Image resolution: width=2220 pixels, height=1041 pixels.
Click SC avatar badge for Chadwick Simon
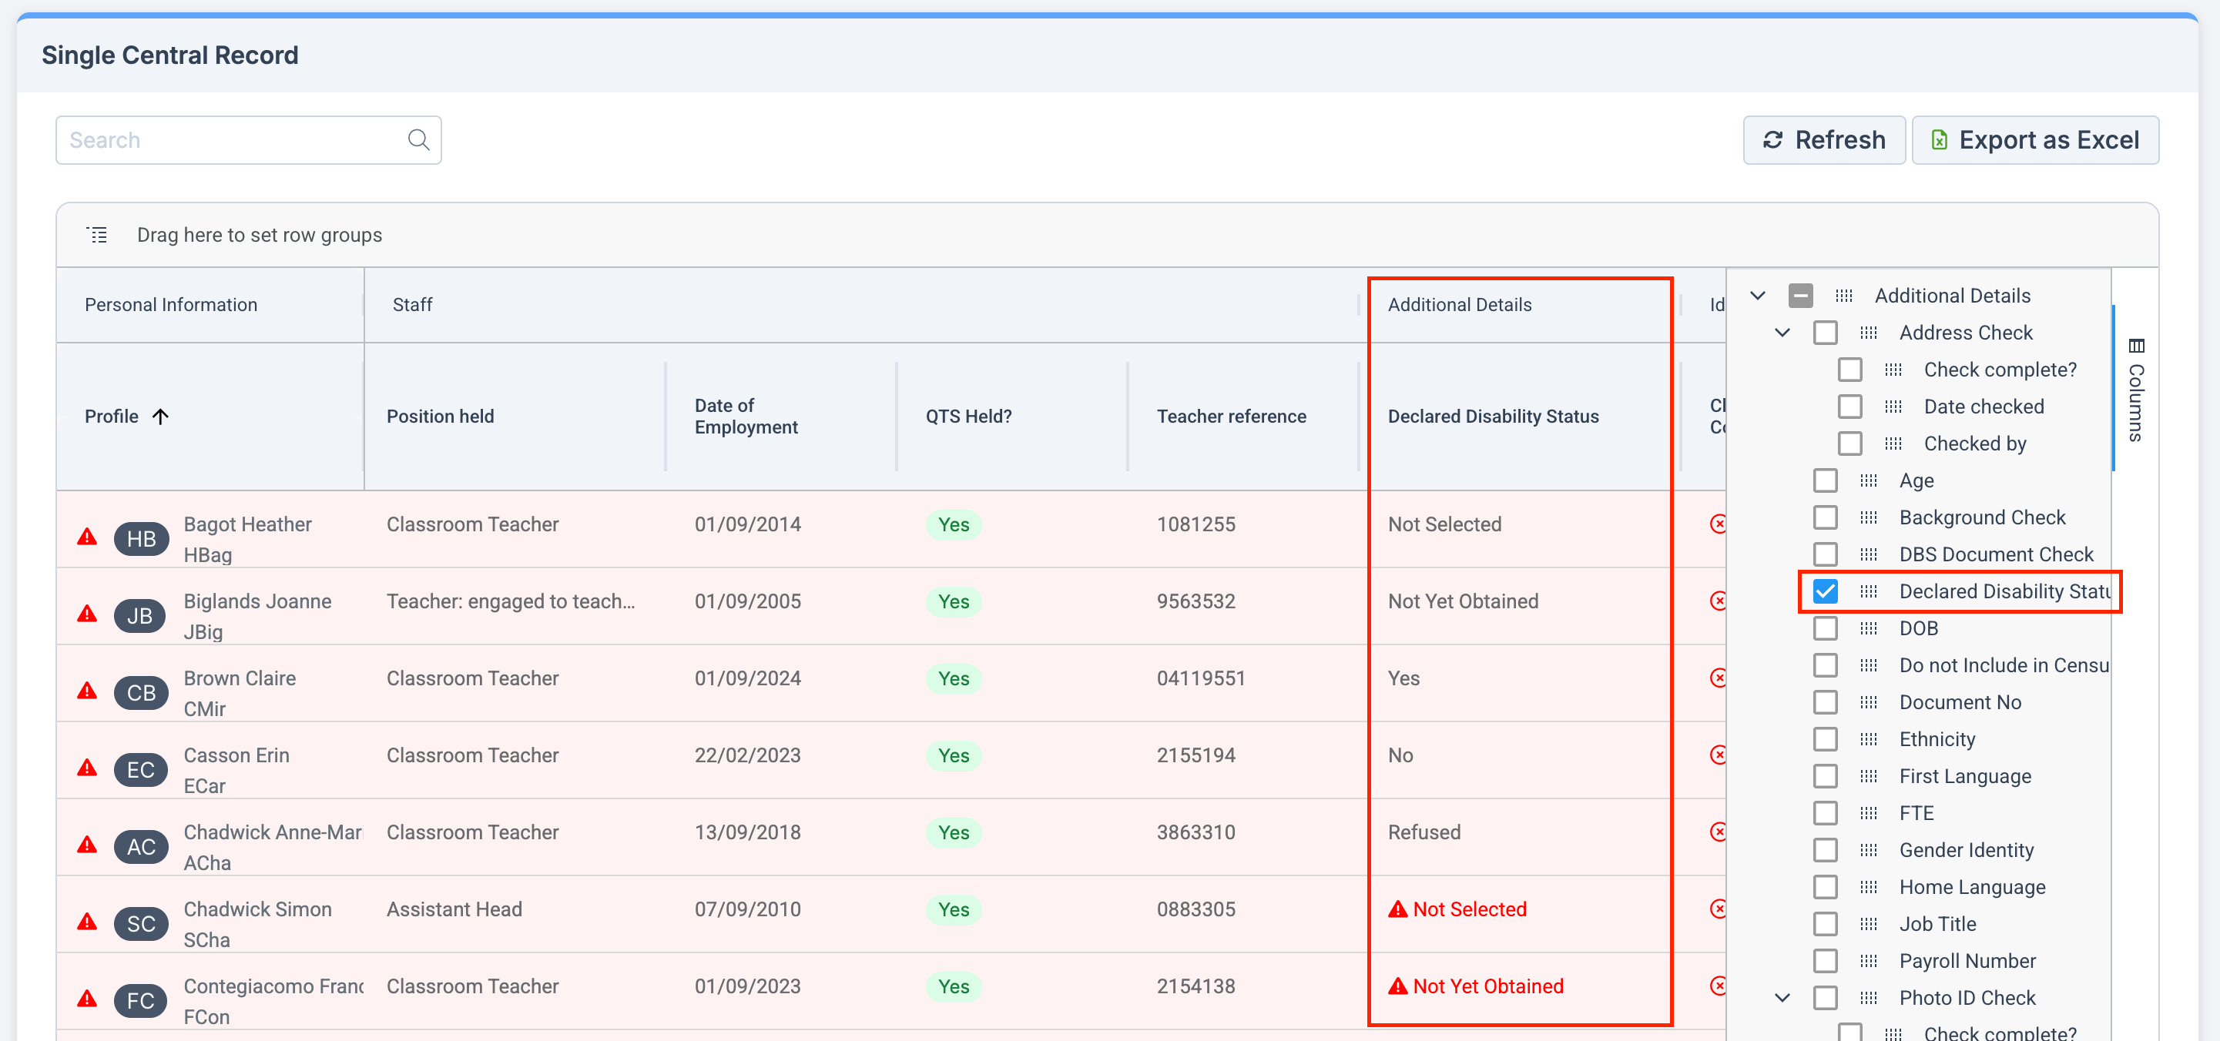(x=141, y=924)
